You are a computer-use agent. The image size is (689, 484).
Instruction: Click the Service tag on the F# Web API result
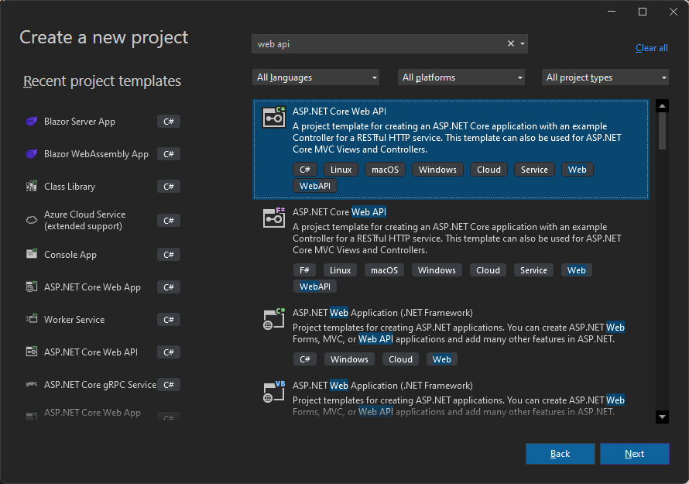click(x=533, y=270)
